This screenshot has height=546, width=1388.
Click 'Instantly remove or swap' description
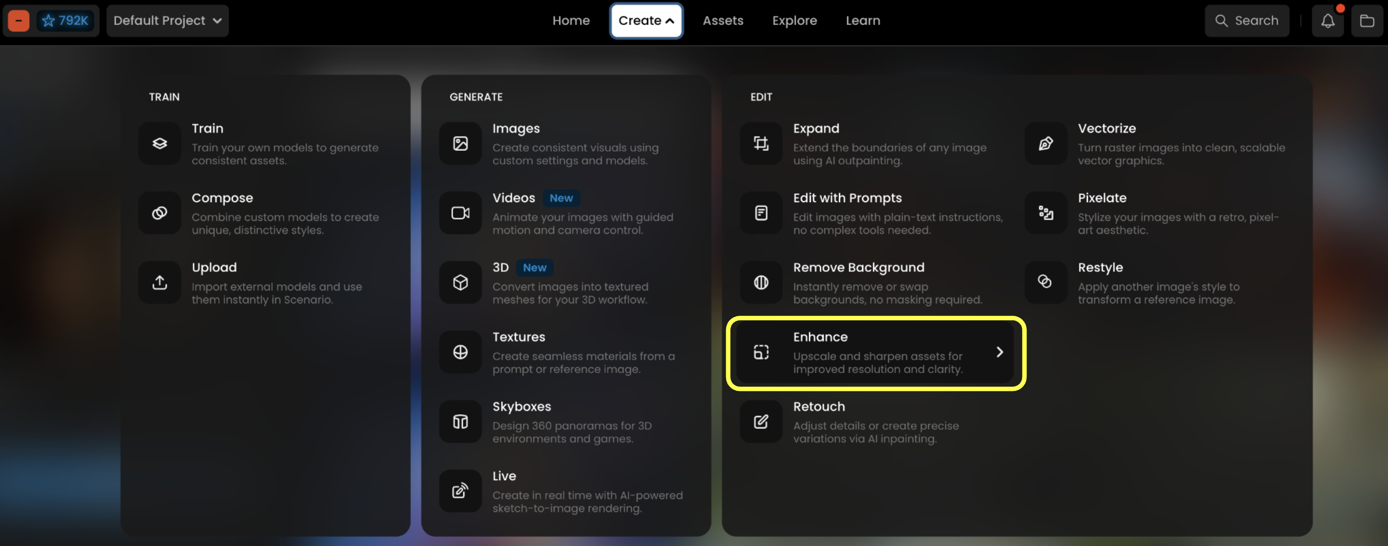(x=888, y=293)
